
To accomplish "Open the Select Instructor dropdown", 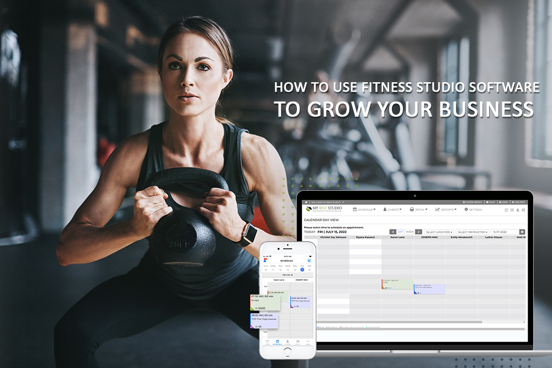I will click(x=473, y=232).
